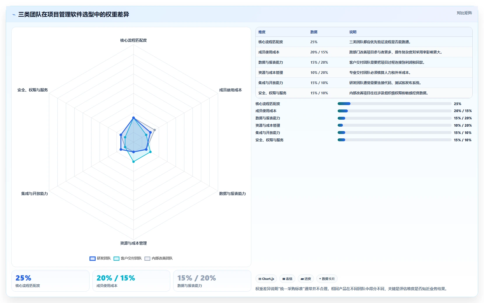The image size is (484, 303).
Task: Select the 数据卡片 tag
Action: point(327,279)
